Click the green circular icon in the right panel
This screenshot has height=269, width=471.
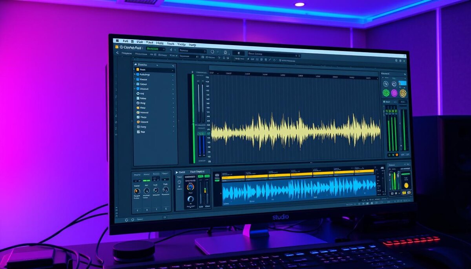[x=386, y=93]
